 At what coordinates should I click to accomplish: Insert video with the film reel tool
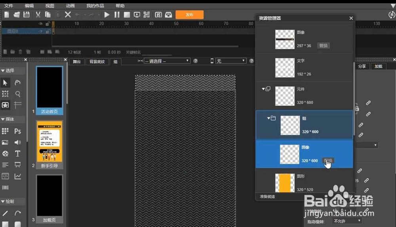5,153
